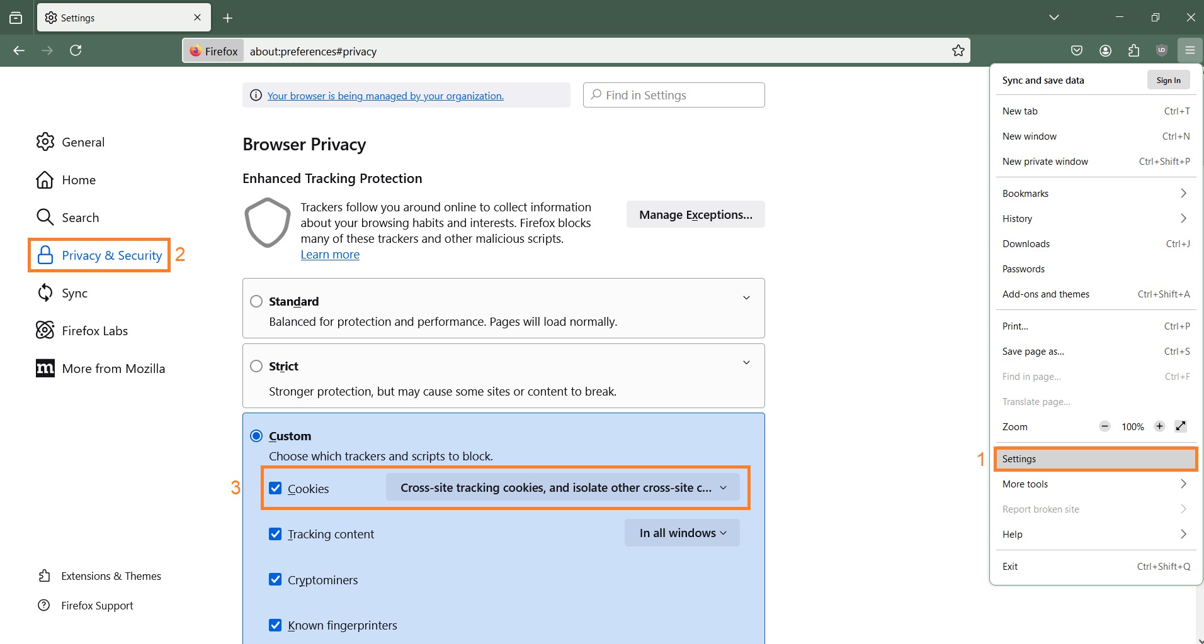This screenshot has width=1204, height=644.
Task: Open the Extensions puzzle piece icon
Action: (x=1134, y=50)
